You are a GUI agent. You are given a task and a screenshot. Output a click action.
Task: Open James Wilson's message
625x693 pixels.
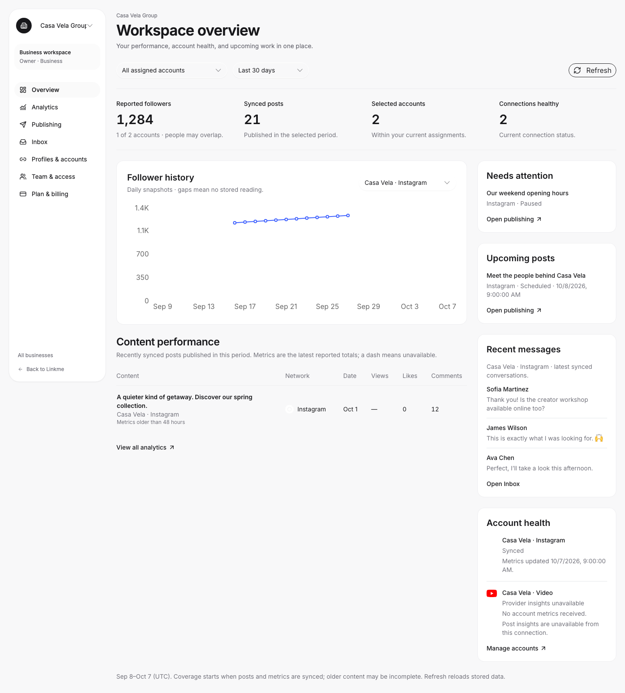547,433
